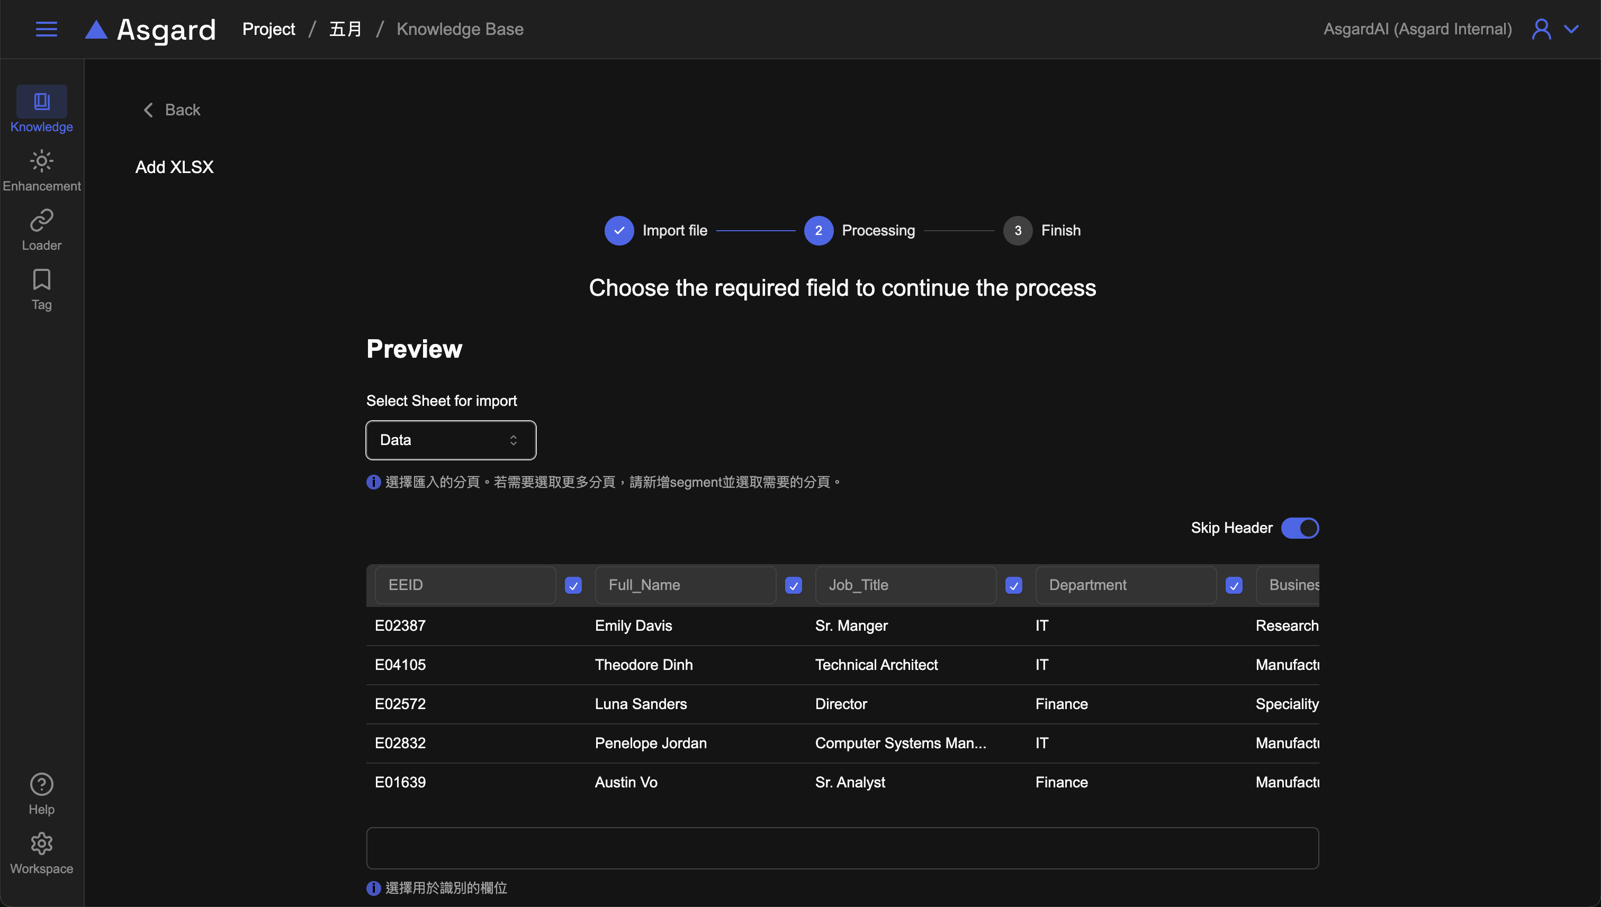Uncheck the Full_Name column checkbox

(793, 585)
